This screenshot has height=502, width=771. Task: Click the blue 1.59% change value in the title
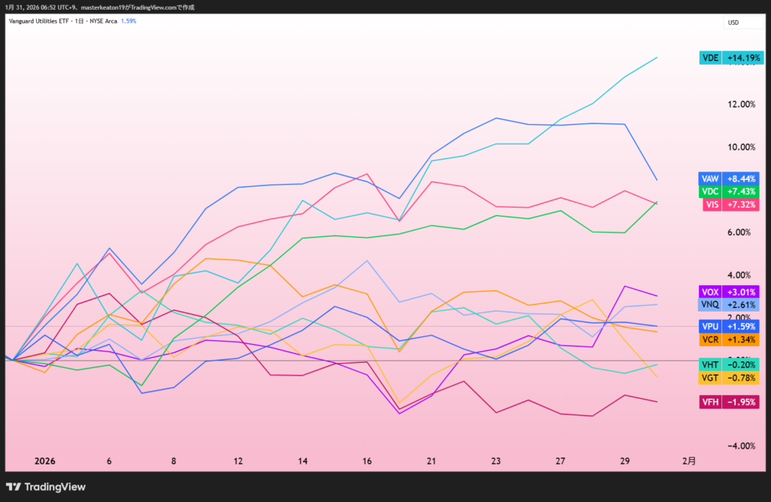pos(129,21)
